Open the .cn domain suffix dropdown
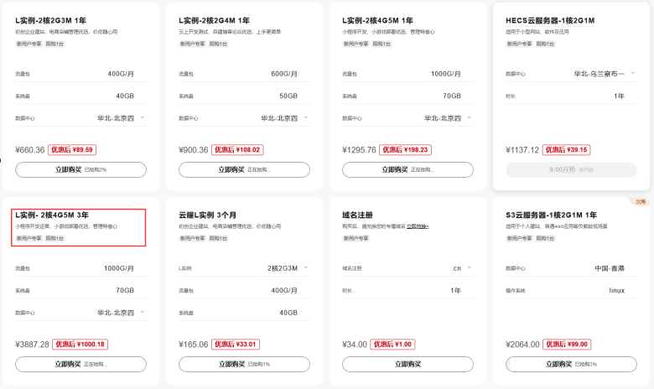Screen dimensions: 654x389 (462, 268)
